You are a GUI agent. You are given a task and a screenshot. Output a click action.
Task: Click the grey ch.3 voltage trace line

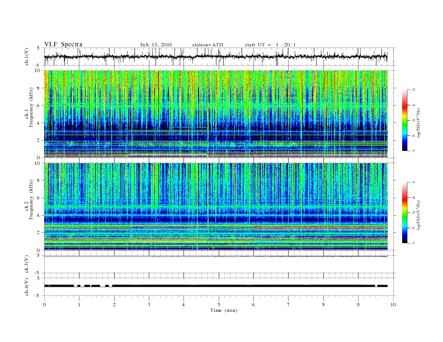[x=216, y=256]
